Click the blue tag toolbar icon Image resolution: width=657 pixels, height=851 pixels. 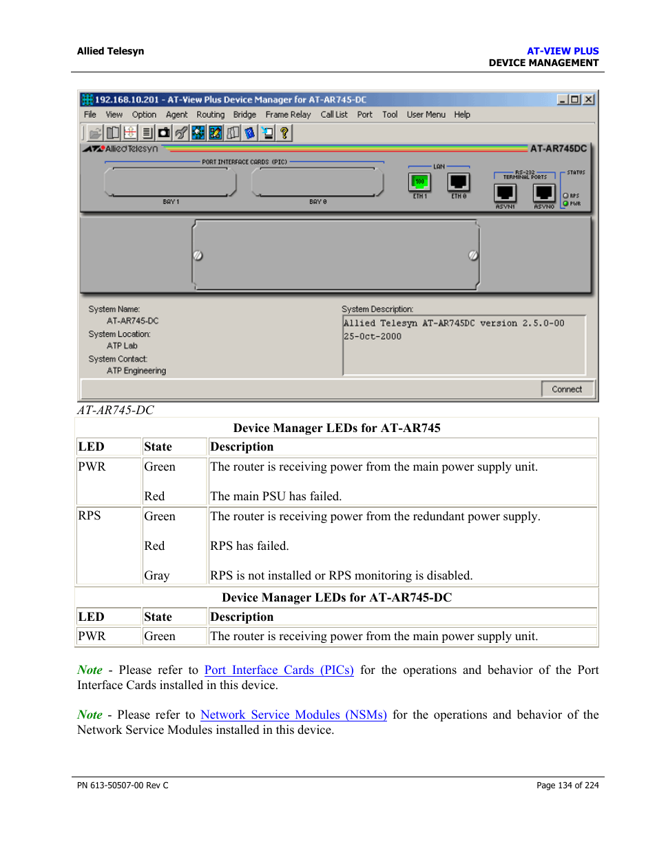coord(250,133)
